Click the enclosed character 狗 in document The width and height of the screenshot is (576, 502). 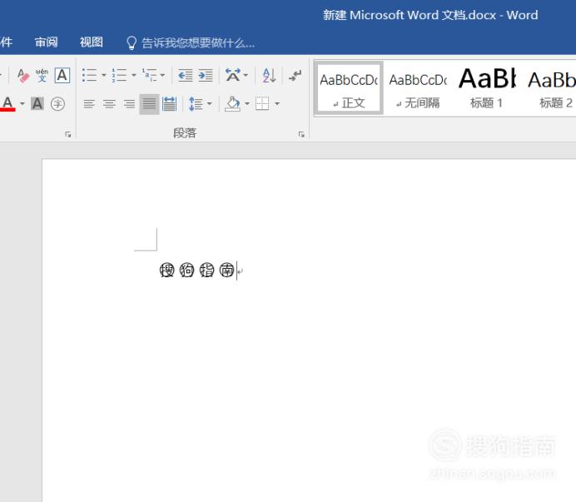coord(186,270)
